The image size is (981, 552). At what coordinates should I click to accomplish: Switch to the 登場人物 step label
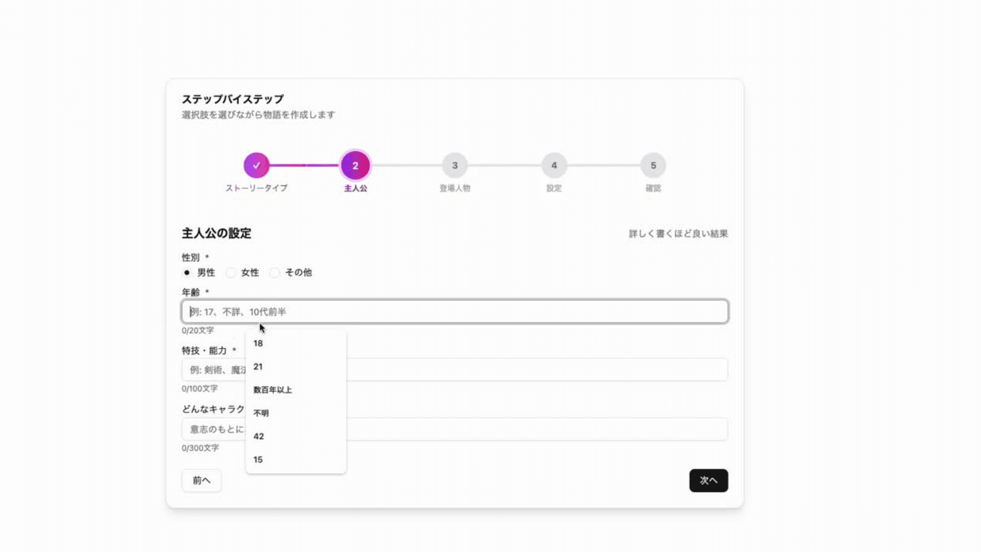click(455, 188)
